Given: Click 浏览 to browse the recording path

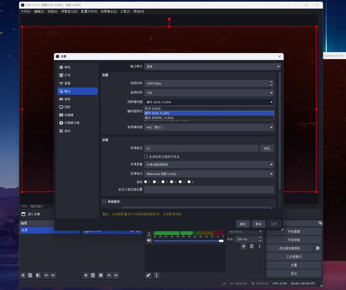Looking at the screenshot, I should pos(267,149).
